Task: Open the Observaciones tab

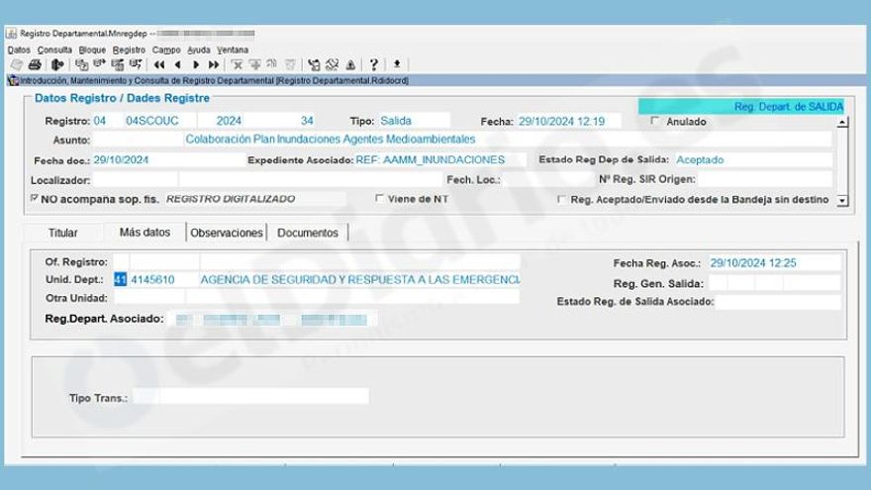Action: [227, 233]
